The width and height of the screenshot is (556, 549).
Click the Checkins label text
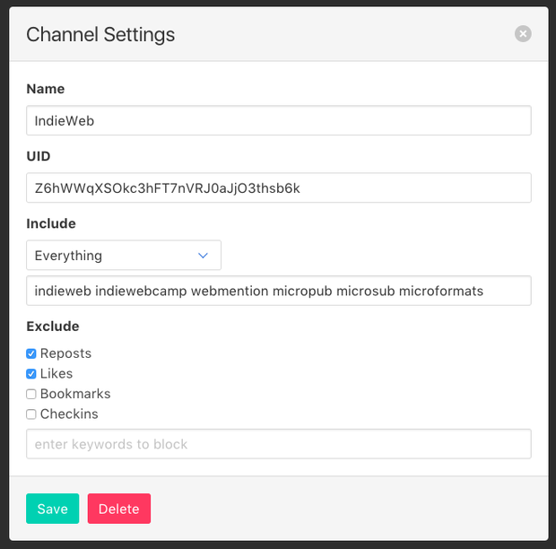(x=69, y=414)
